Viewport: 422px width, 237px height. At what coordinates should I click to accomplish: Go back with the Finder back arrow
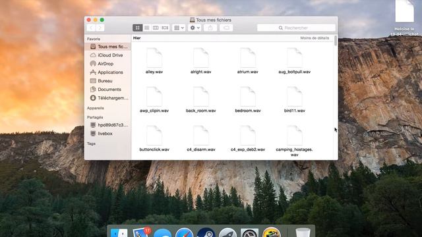tap(91, 28)
